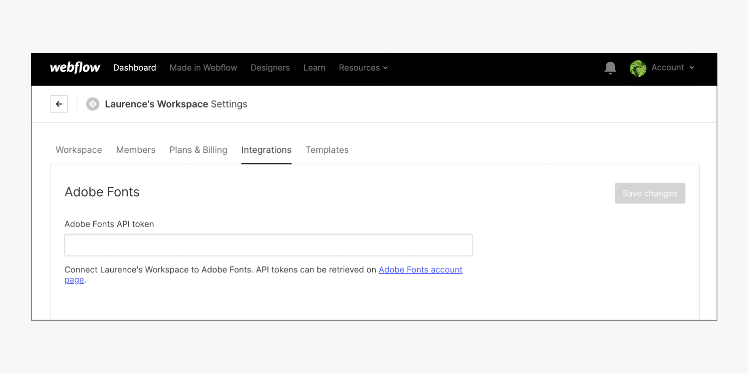
Task: Focus the Adobe Fonts API token field
Action: (268, 245)
